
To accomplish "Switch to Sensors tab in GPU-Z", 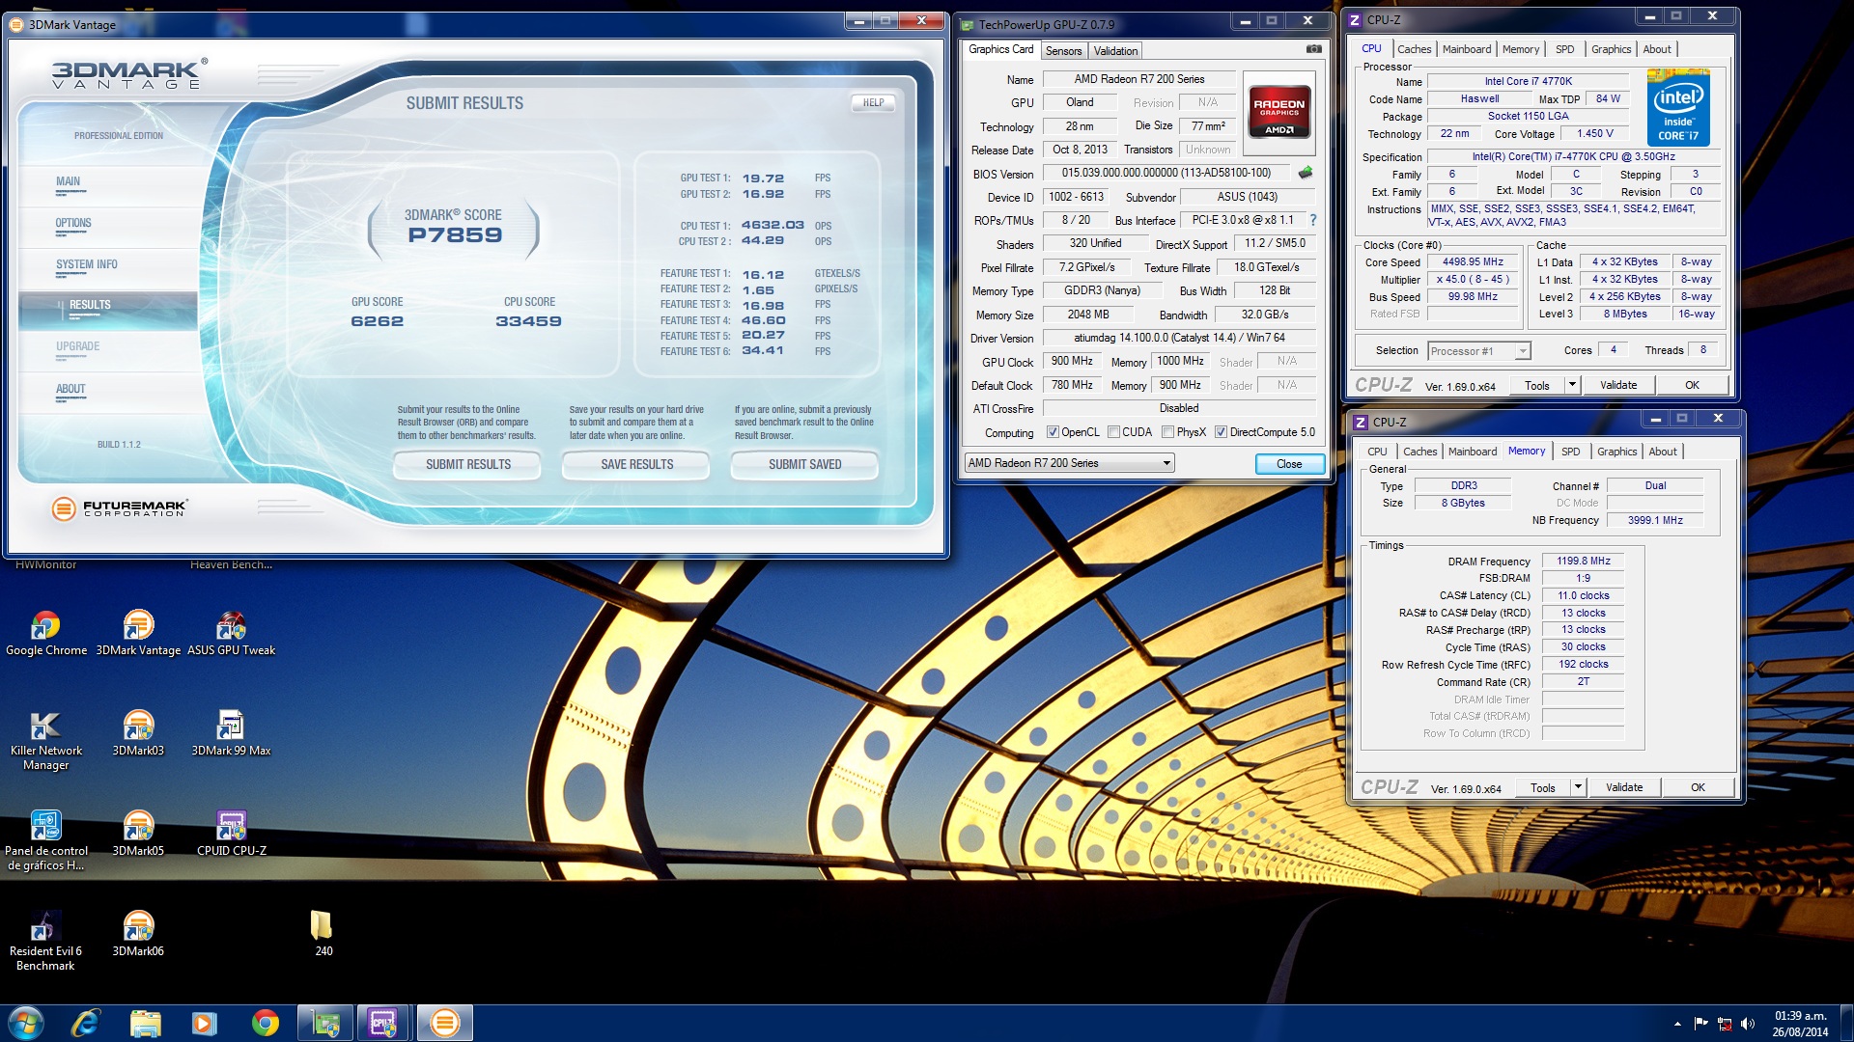I will (1063, 51).
